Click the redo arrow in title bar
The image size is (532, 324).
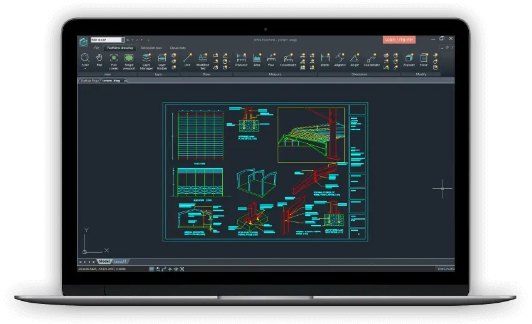(137, 40)
